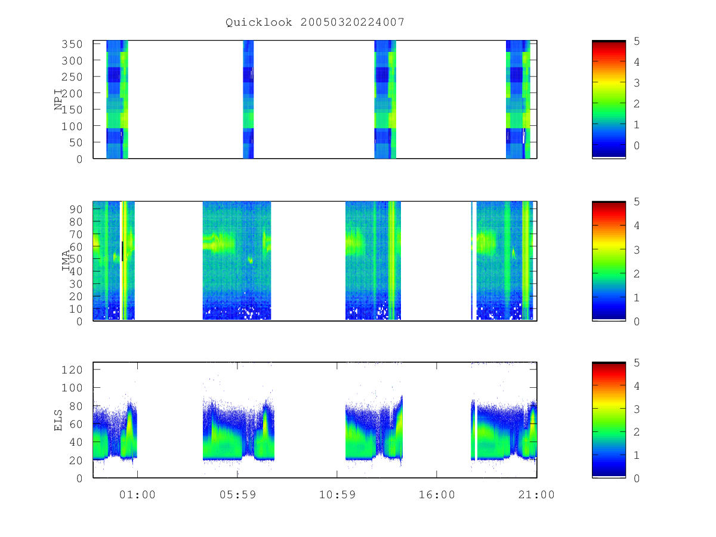716x537 pixels.
Task: Click the 01:00 time axis label
Action: click(x=138, y=495)
